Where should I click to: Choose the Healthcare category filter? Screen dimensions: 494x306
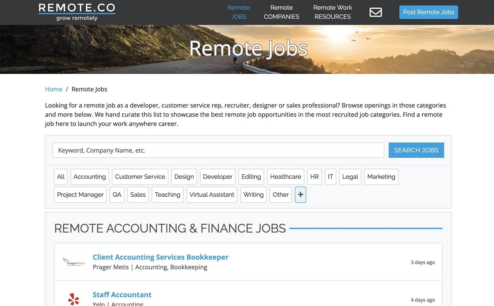[285, 177]
